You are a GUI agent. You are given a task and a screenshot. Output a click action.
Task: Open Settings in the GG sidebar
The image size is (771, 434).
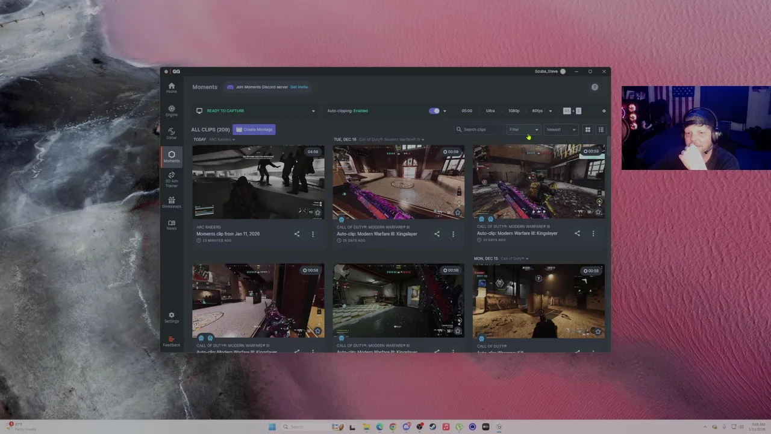tap(172, 317)
